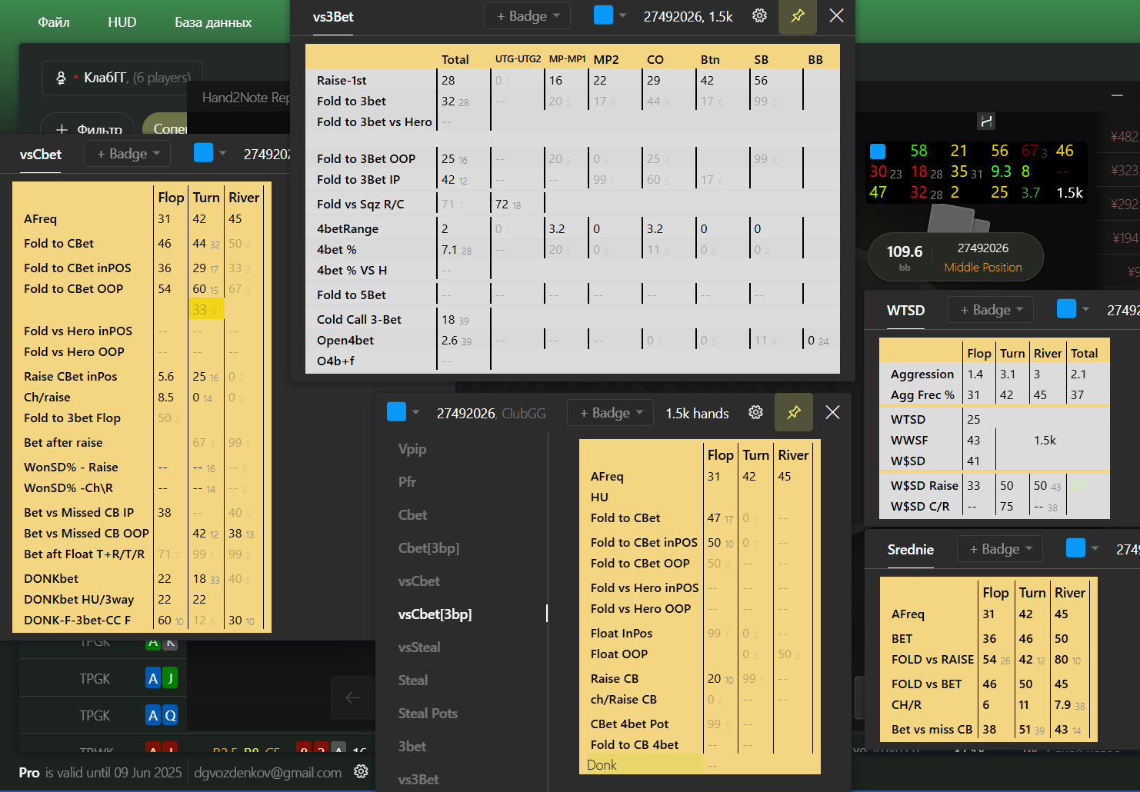Image resolution: width=1140 pixels, height=792 pixels.
Task: Click the back arrow button
Action: (x=352, y=697)
